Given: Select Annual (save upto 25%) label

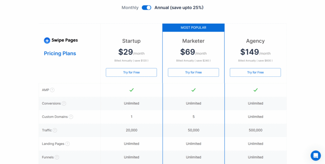Looking at the screenshot, I should pyautogui.click(x=179, y=8).
